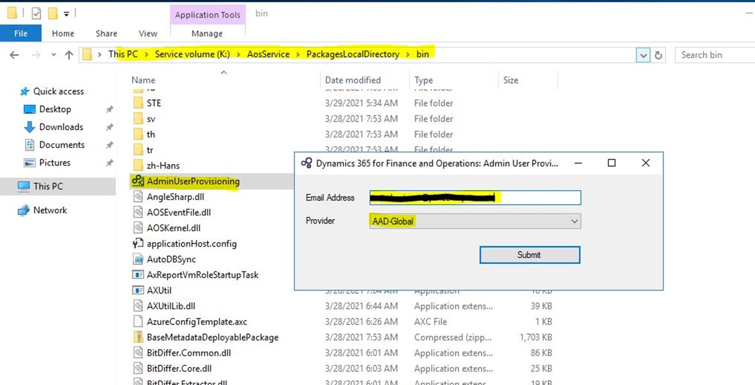The height and width of the screenshot is (385, 755).
Task: Click the AXUtil application icon
Action: pos(138,291)
